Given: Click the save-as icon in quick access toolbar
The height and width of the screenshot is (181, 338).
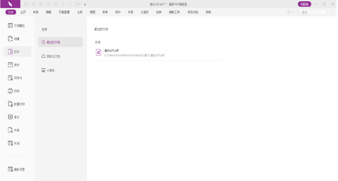Looking at the screenshot, I should tap(41, 4).
